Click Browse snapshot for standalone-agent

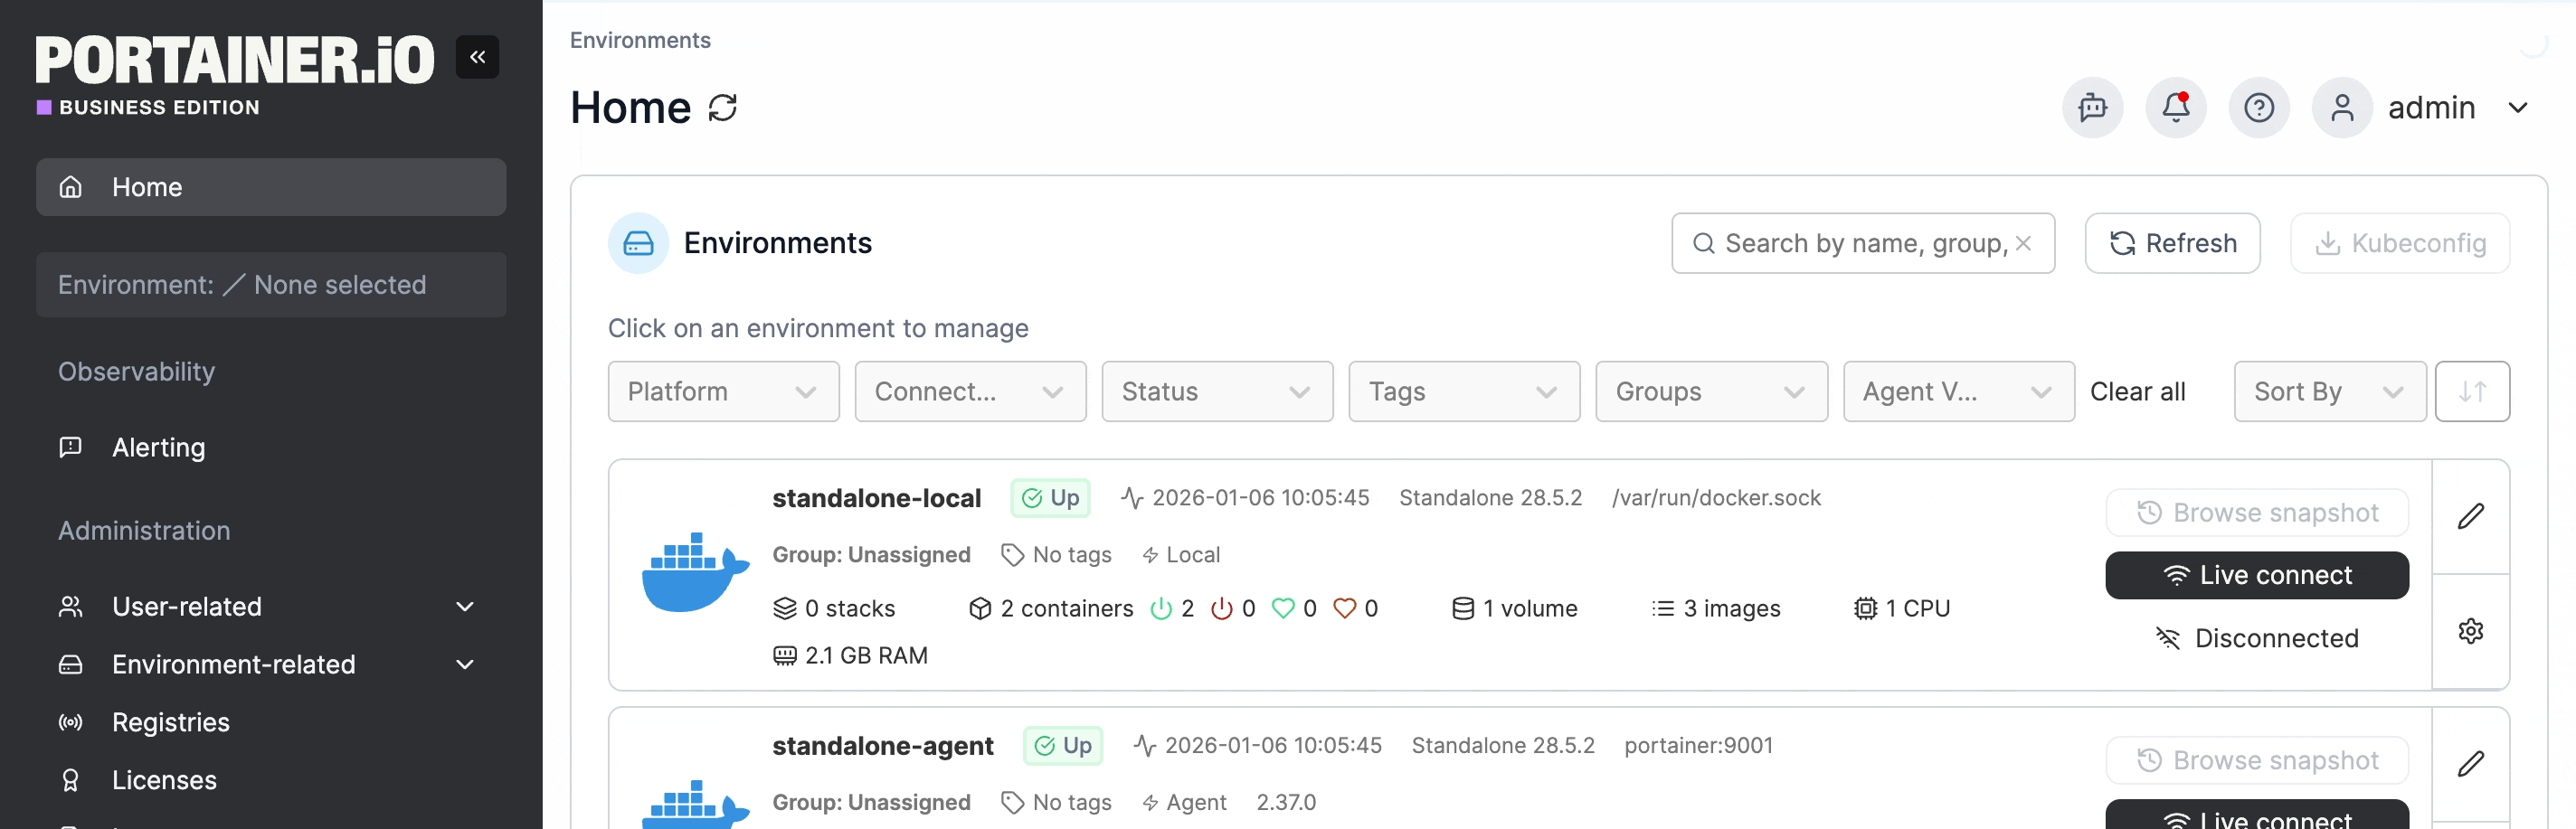click(x=2256, y=761)
